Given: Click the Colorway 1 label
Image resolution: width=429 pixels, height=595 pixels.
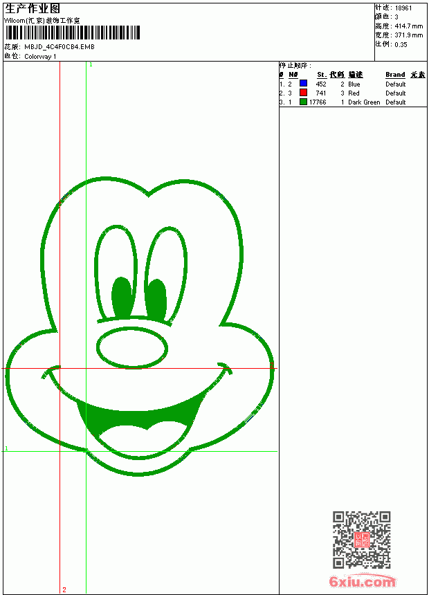Looking at the screenshot, I should click(x=40, y=57).
